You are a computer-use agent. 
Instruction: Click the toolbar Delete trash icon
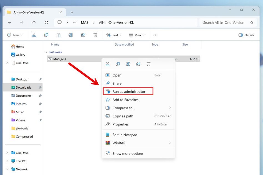coord(95,35)
